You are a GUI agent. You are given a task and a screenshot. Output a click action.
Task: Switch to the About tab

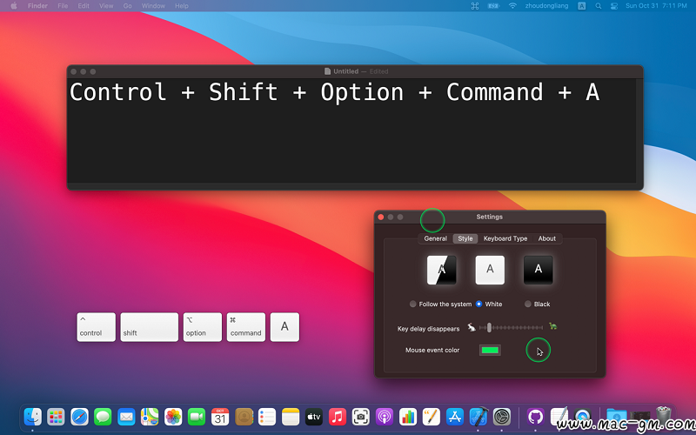pos(547,238)
